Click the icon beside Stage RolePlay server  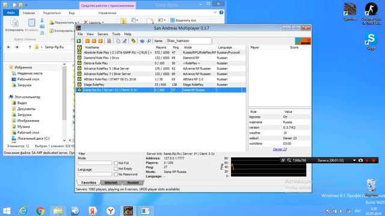pyautogui.click(x=79, y=85)
